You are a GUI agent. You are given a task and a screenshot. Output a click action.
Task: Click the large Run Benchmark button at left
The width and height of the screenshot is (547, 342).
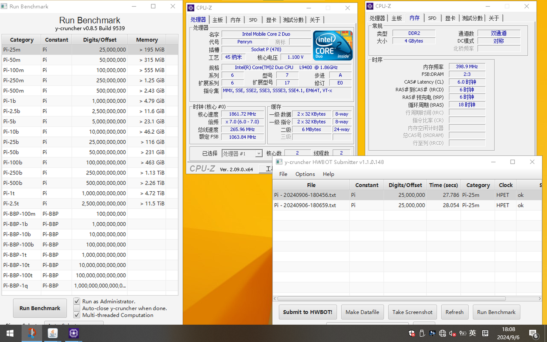40,308
